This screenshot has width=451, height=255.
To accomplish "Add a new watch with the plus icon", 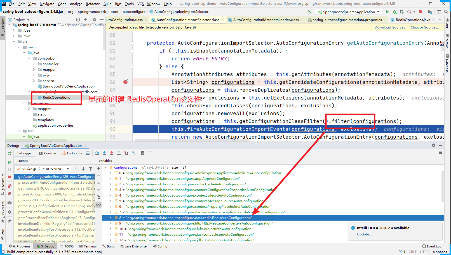I will 98,168.
